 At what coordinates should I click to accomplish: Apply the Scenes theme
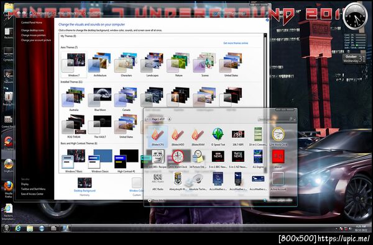[205, 65]
